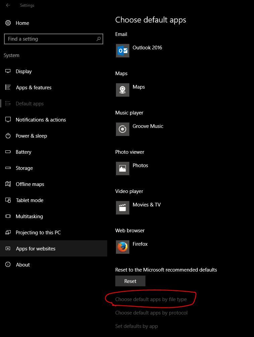Click the Notifications & actions icon
254x337 pixels.
pyautogui.click(x=8, y=119)
